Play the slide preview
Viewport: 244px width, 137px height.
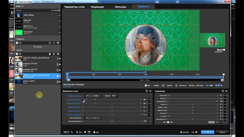[79, 132]
